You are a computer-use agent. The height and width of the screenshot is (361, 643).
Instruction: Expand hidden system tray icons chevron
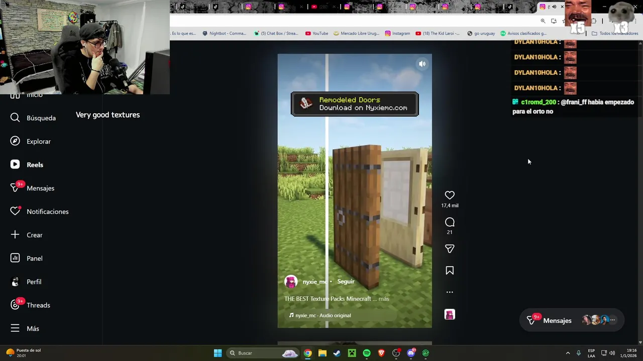(568, 353)
